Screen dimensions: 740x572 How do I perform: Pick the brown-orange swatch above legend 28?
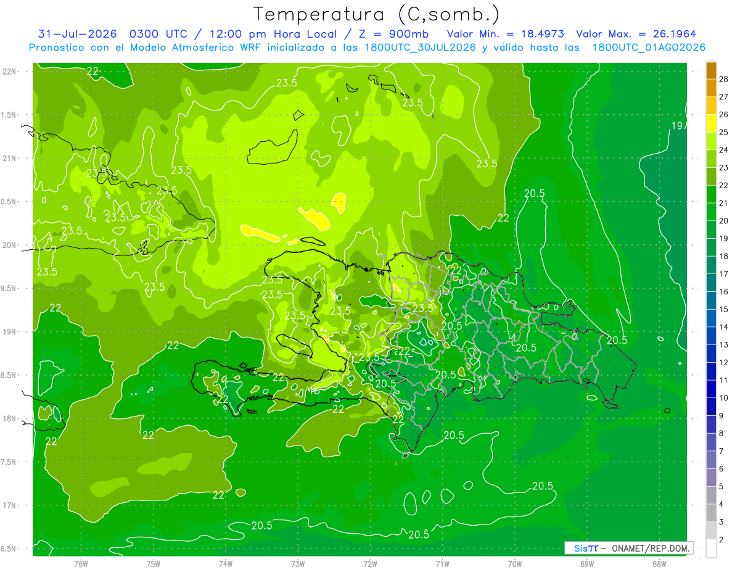click(711, 70)
